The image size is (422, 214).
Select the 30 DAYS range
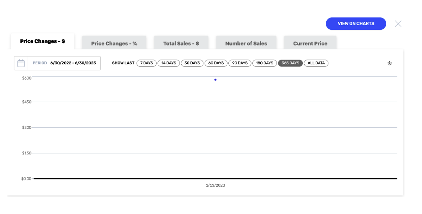click(192, 63)
